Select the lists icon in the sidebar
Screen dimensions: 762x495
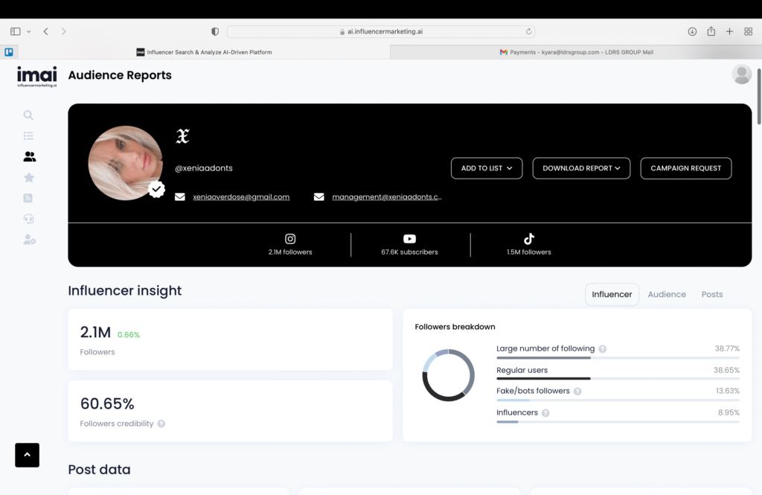[x=28, y=135]
